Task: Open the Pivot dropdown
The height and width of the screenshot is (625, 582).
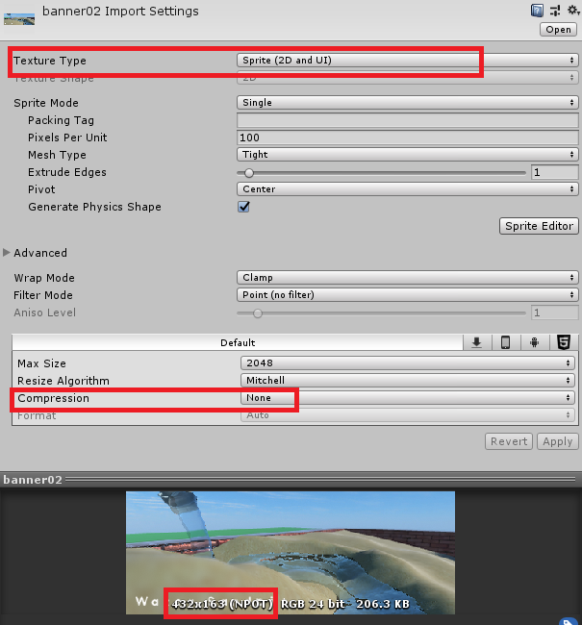Action: click(407, 188)
